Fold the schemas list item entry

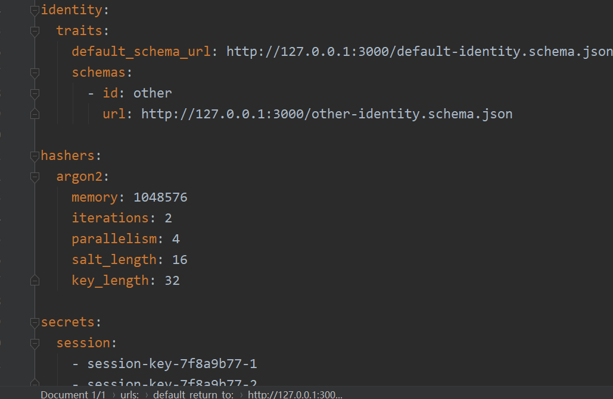[35, 94]
